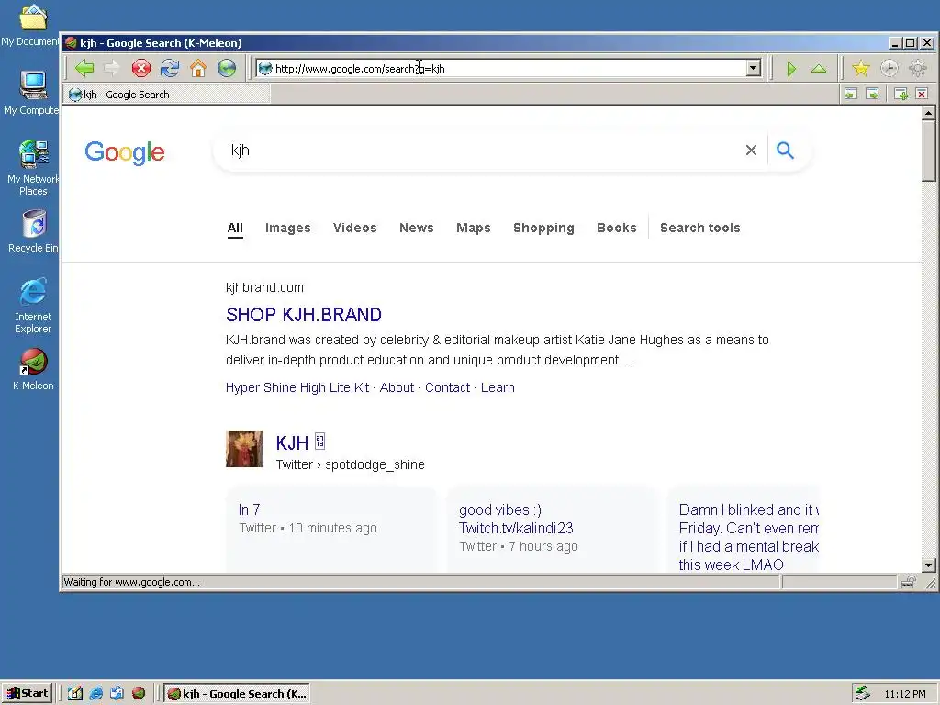Click the globe Search toolbar icon

(x=227, y=68)
